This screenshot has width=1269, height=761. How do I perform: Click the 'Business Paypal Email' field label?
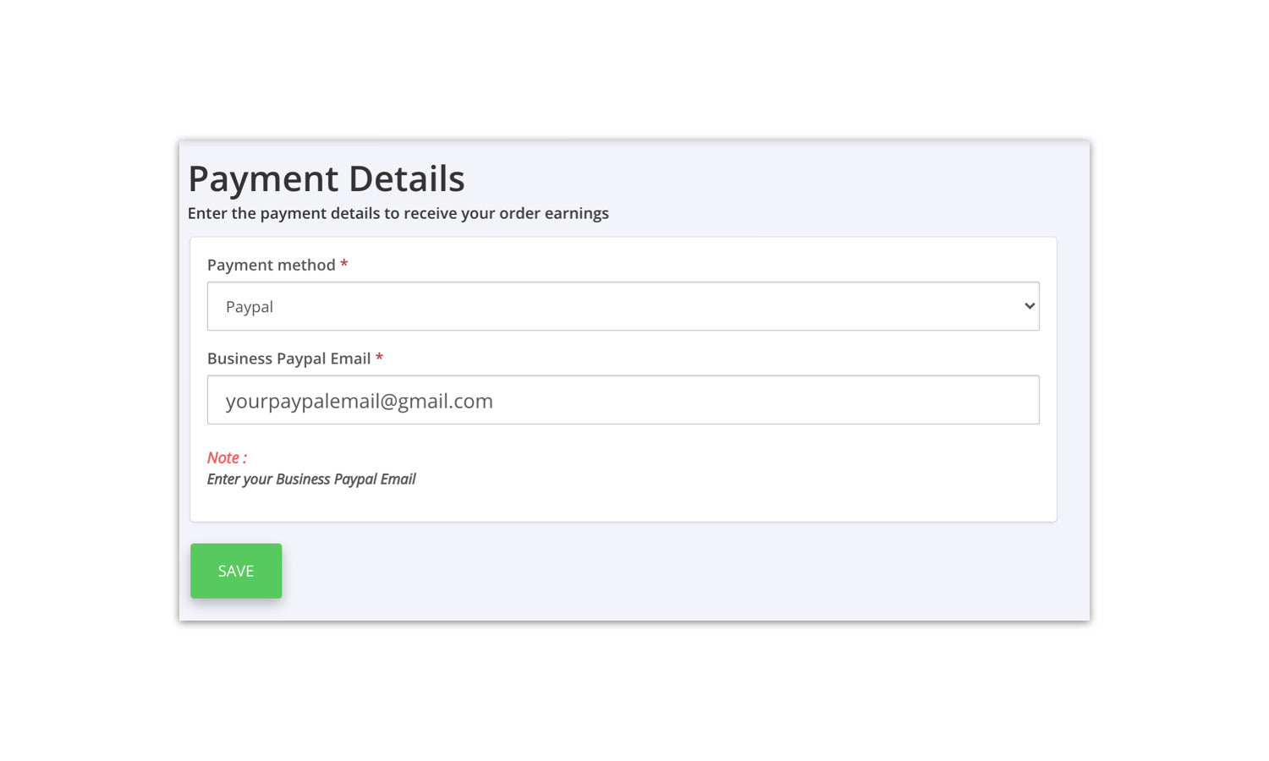tap(288, 359)
